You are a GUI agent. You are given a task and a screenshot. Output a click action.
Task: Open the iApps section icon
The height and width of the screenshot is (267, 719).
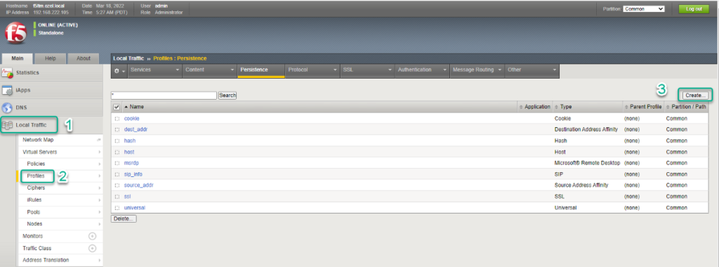point(7,91)
